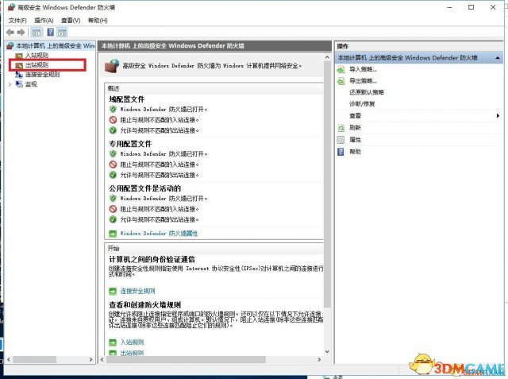The height and width of the screenshot is (379, 508).
Task: Click the firewall globe icon in overview header
Action: 112,66
